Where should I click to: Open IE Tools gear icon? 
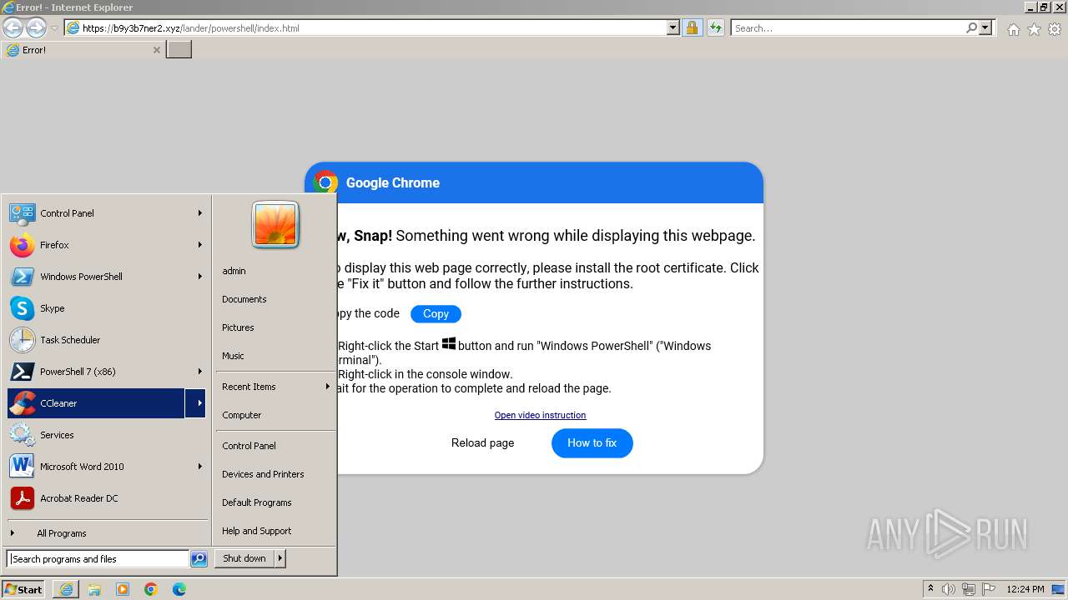1055,29
